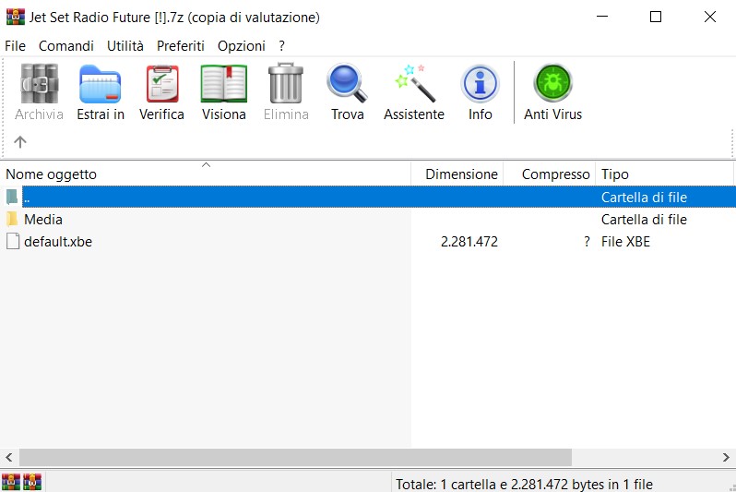The width and height of the screenshot is (736, 492).
Task: Select the default.xbe file icon
Action: tap(13, 241)
